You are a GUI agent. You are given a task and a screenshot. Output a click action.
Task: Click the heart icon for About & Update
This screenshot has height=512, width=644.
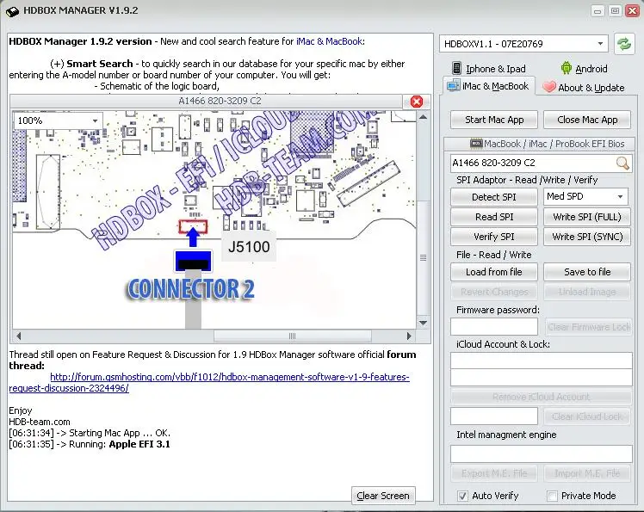point(549,87)
